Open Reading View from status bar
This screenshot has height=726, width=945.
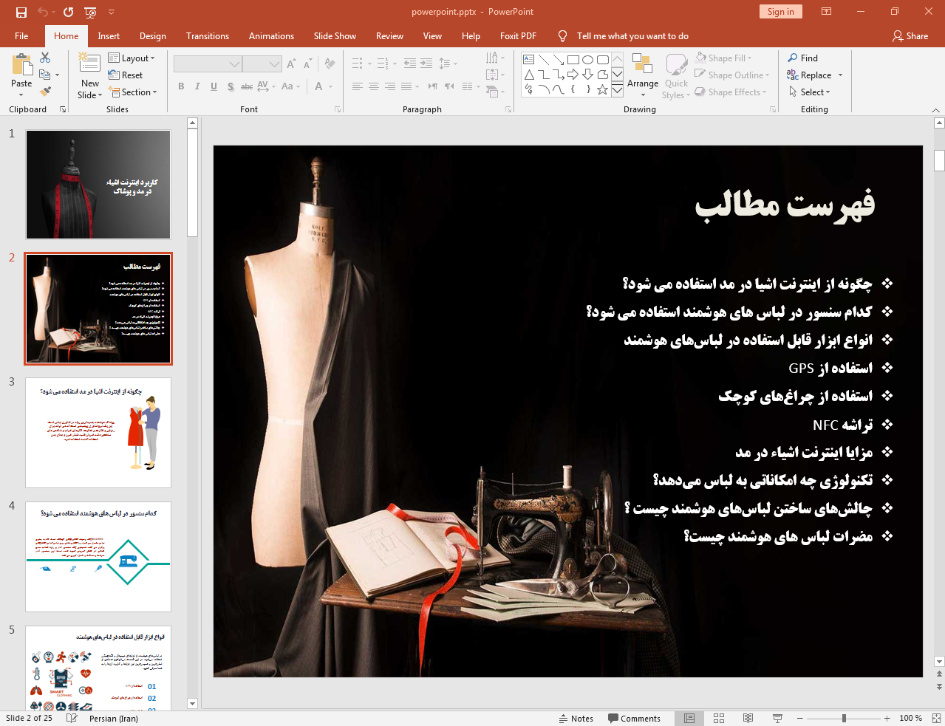[748, 718]
